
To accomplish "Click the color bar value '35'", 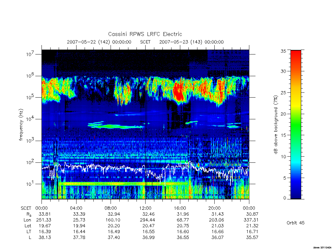I will click(x=283, y=51).
